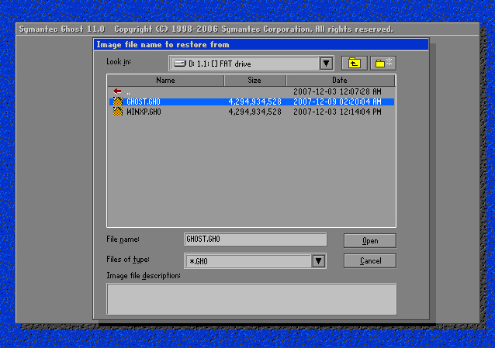Create a new folder icon
The width and height of the screenshot is (495, 348).
(383, 64)
